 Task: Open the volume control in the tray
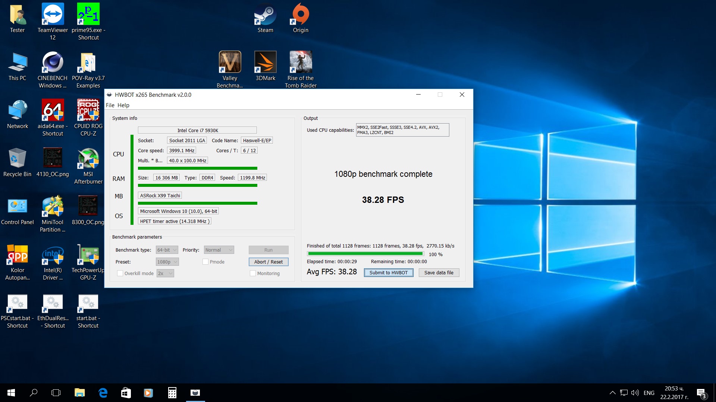pyautogui.click(x=635, y=393)
